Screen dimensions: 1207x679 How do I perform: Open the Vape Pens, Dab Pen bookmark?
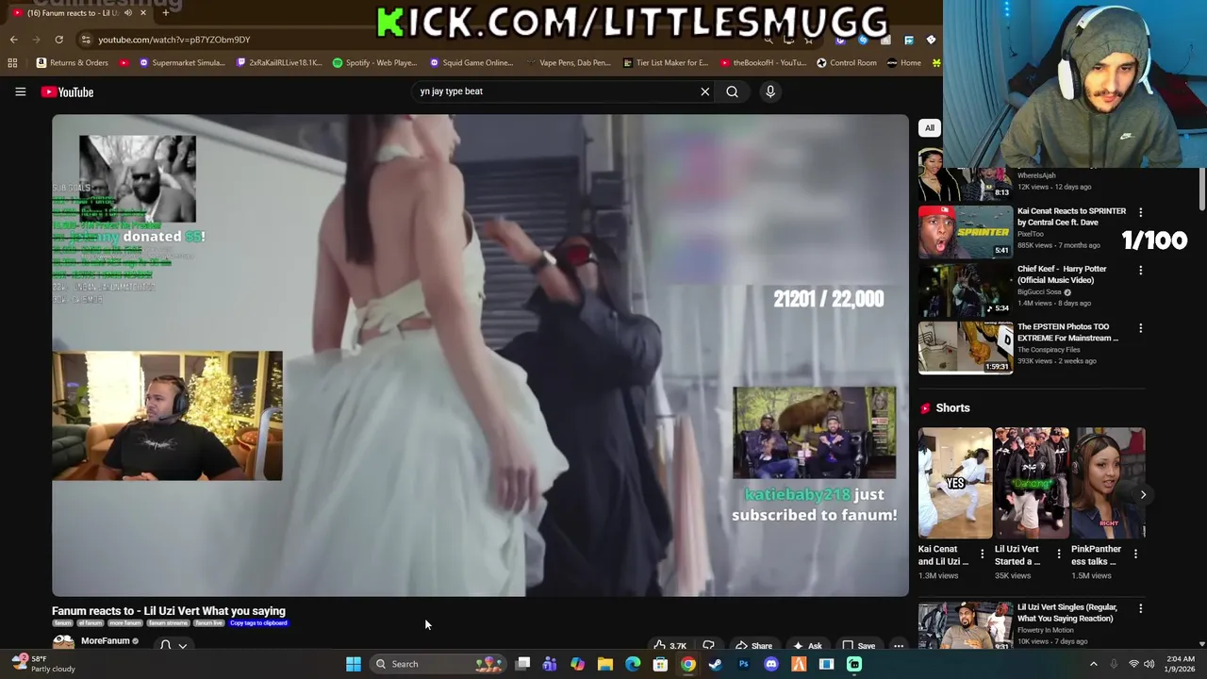tap(567, 63)
